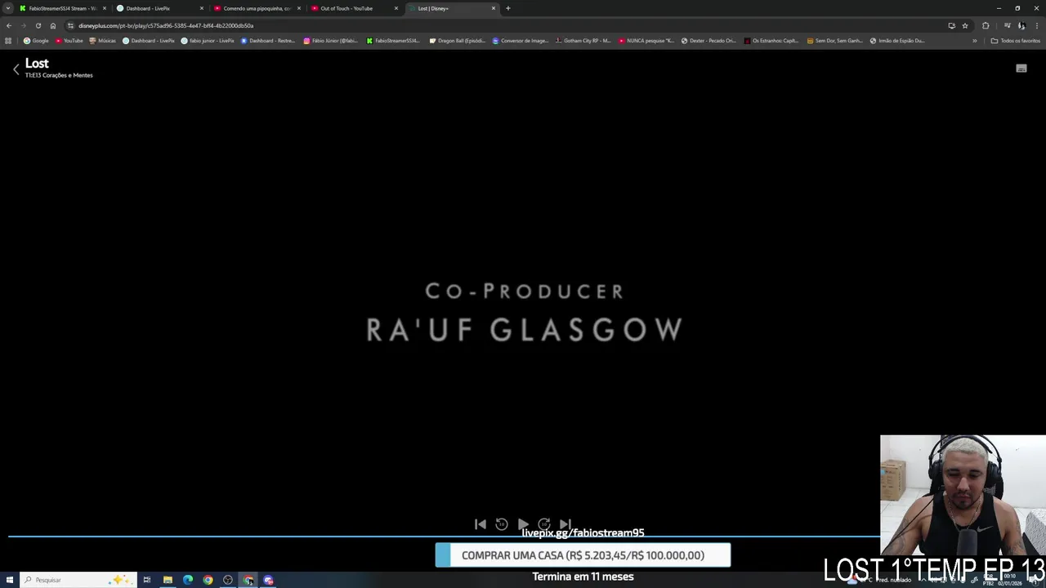Open Todos os favoritos folder
Screen dimensions: 1046x588
(1015, 41)
